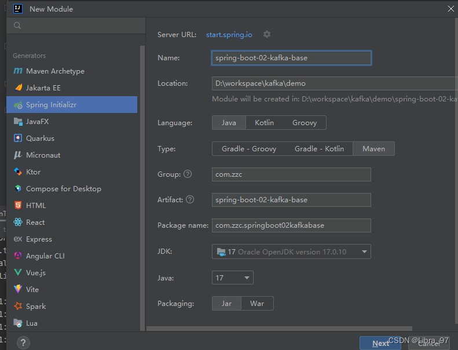Select Jakarta EE generator
This screenshot has width=458, height=350.
coord(72,87)
